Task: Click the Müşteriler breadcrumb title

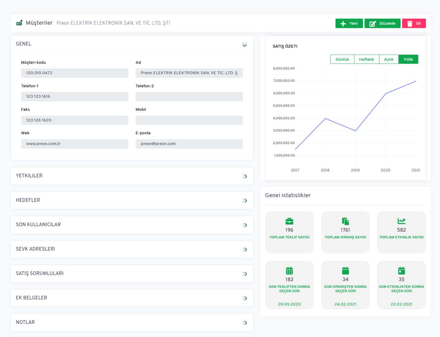Action: (39, 23)
